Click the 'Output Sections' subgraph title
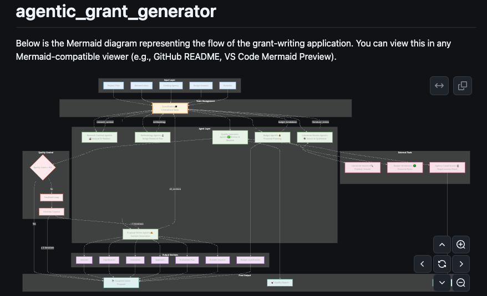This screenshot has width=487, height=296. 170,255
